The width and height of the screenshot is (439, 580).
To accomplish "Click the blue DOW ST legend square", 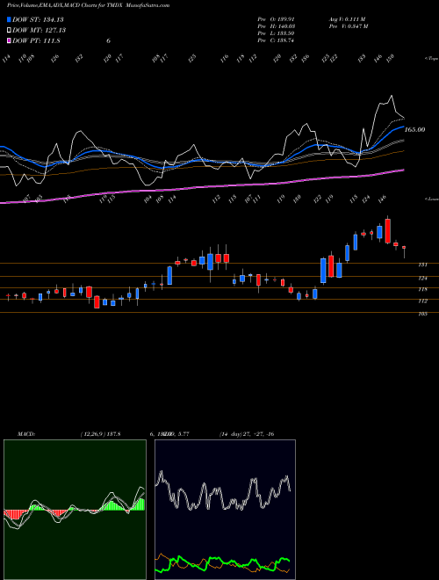I will point(9,19).
